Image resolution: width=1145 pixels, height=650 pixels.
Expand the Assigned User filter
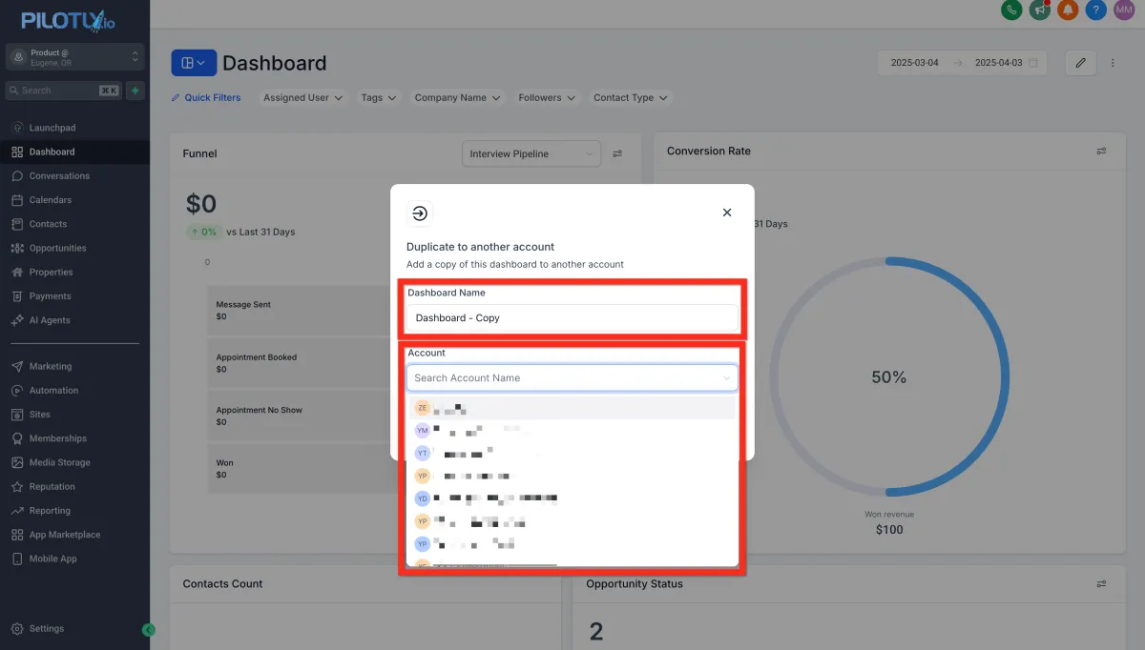303,97
